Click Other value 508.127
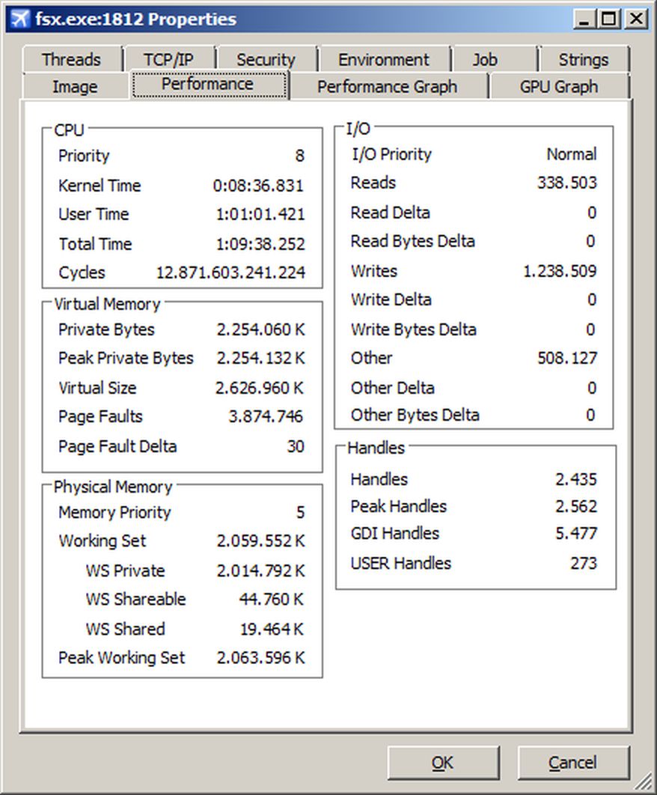 pyautogui.click(x=567, y=359)
